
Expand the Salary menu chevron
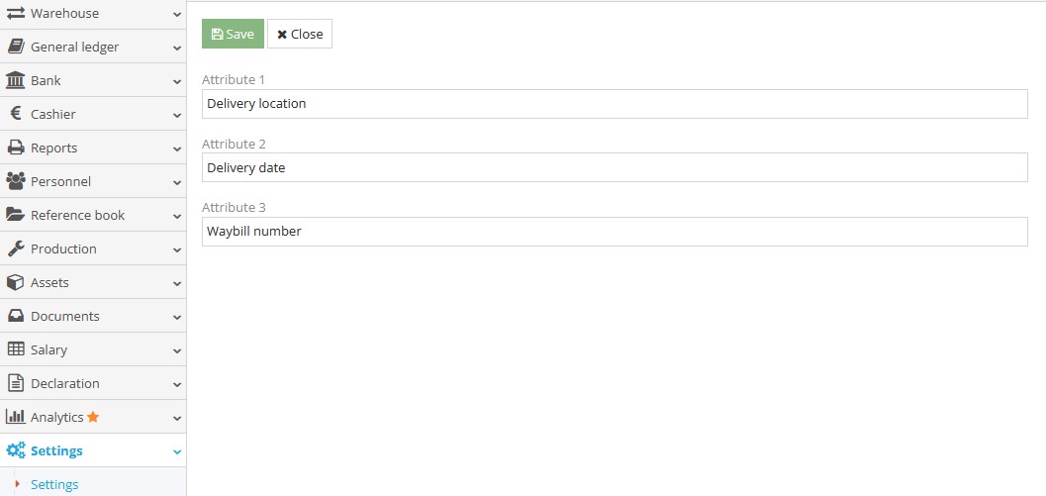coord(177,350)
